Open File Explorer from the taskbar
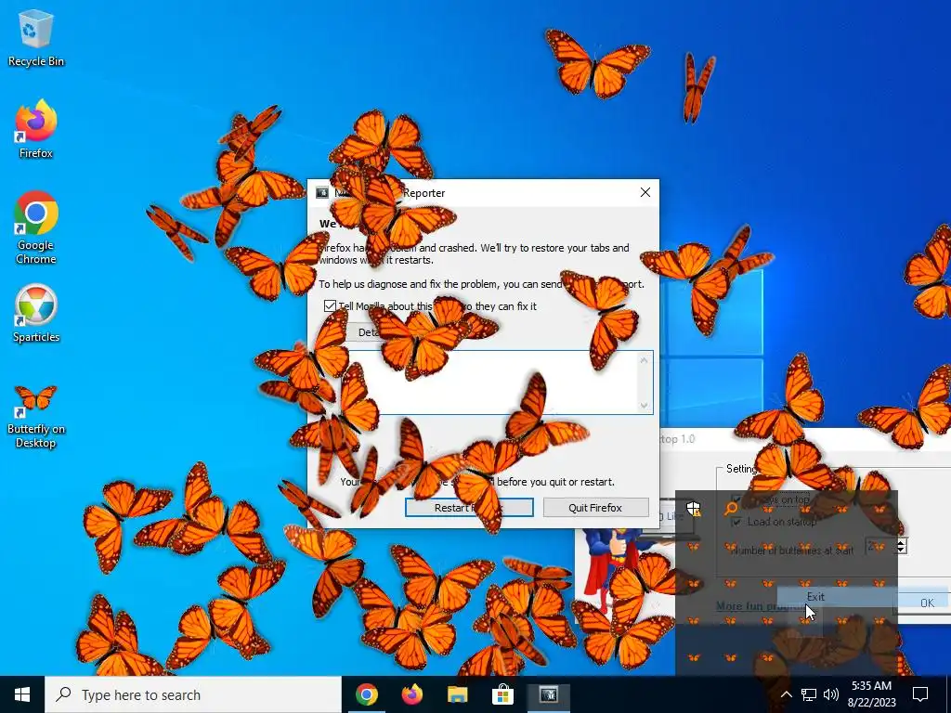The height and width of the screenshot is (713, 951). coord(457,694)
